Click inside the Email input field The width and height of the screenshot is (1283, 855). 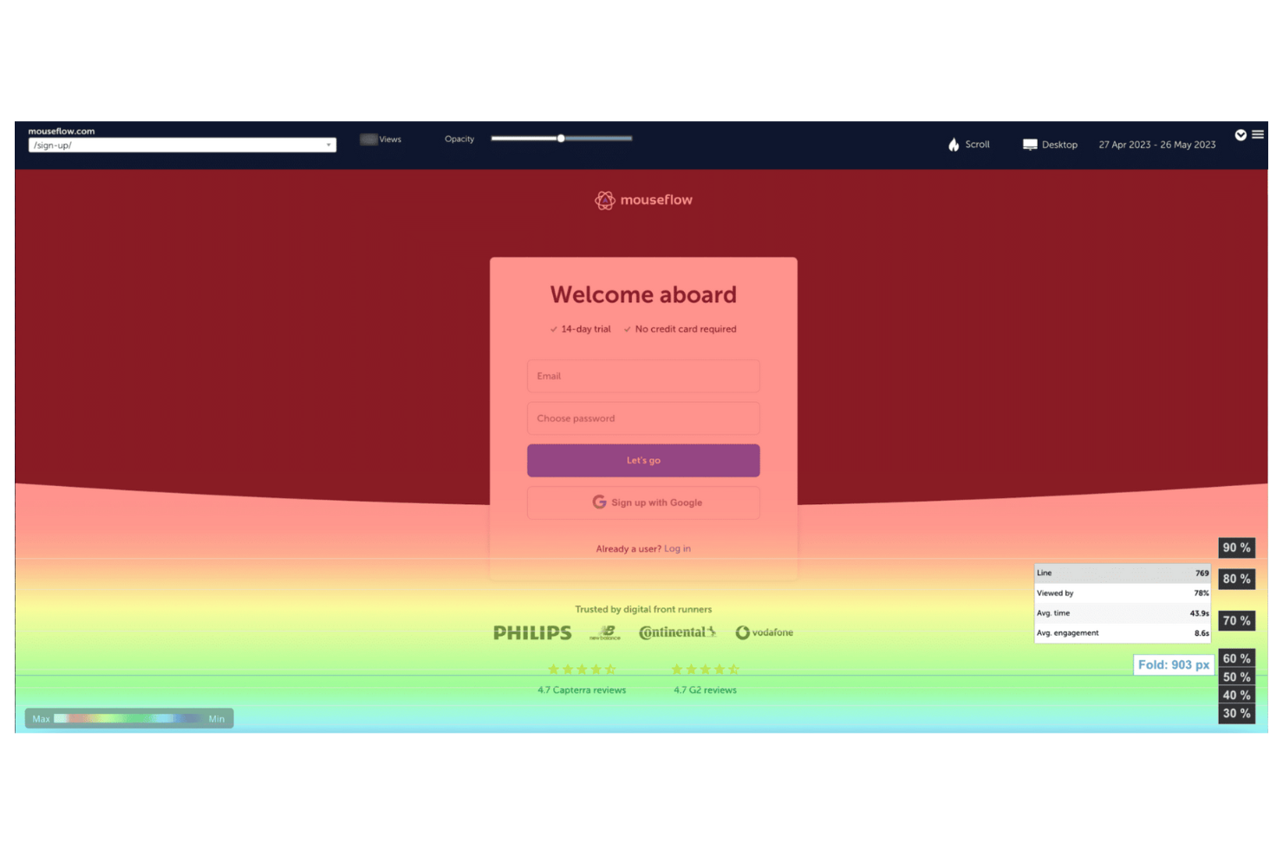(x=643, y=376)
